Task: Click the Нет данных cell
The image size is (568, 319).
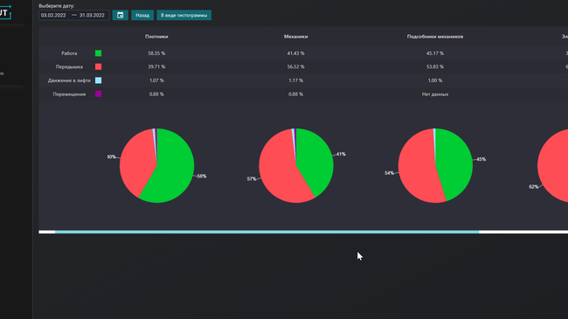Action: click(x=435, y=94)
